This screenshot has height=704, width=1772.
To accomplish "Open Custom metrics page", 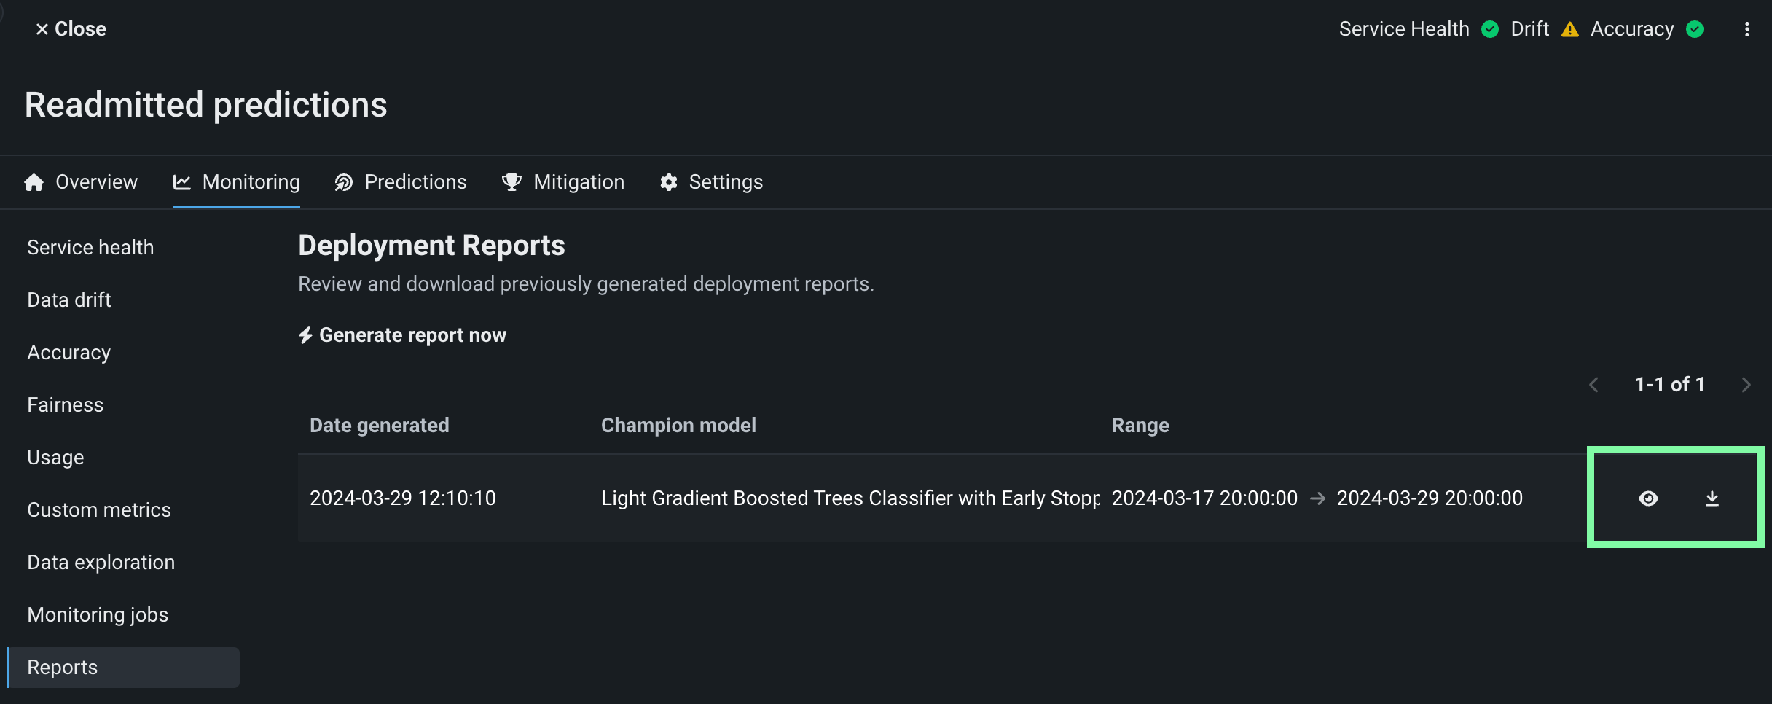I will click(x=99, y=510).
